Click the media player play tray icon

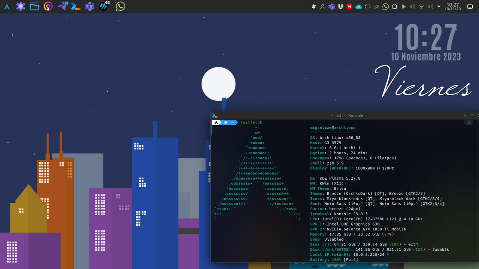coord(404,7)
